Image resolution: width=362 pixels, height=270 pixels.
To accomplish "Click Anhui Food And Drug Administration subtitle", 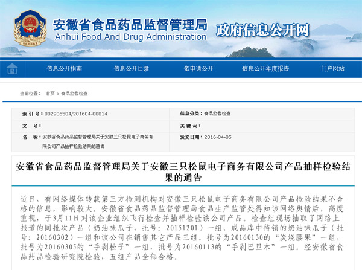I will (x=131, y=37).
